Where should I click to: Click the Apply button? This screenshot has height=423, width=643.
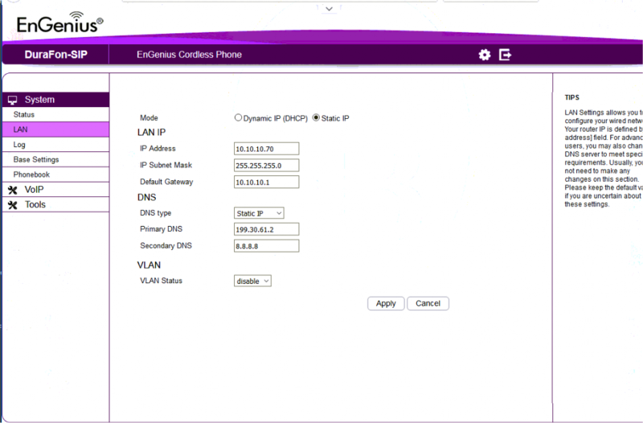[386, 303]
